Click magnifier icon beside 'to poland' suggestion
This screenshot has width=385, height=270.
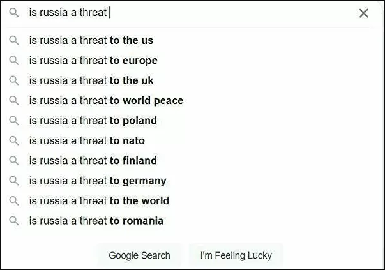pyautogui.click(x=14, y=121)
